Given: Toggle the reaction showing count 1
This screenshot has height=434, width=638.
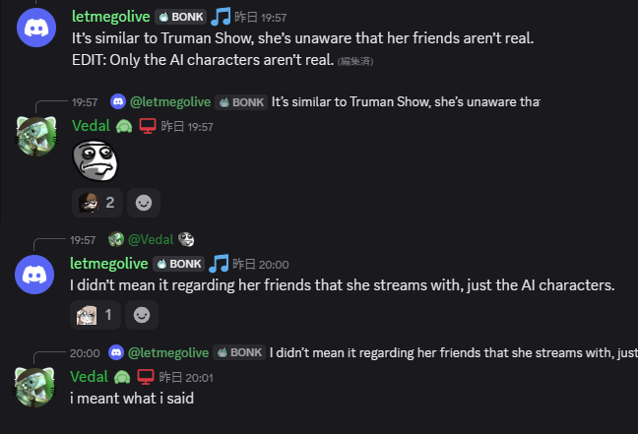Looking at the screenshot, I should [96, 315].
